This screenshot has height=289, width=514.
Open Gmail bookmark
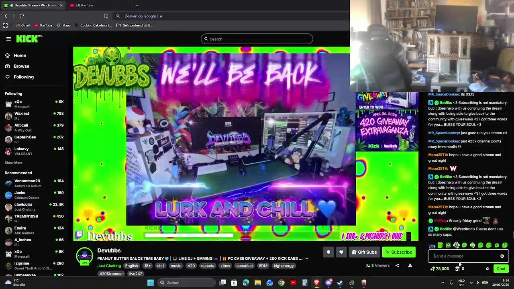click(x=22, y=25)
